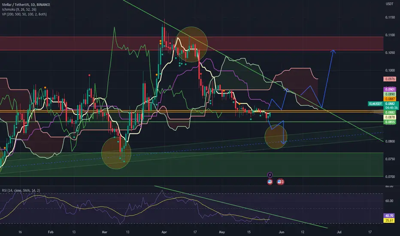Screen dimensions: 400x236
Task: Click the 16 date on time axis
Action: [x=20, y=232]
